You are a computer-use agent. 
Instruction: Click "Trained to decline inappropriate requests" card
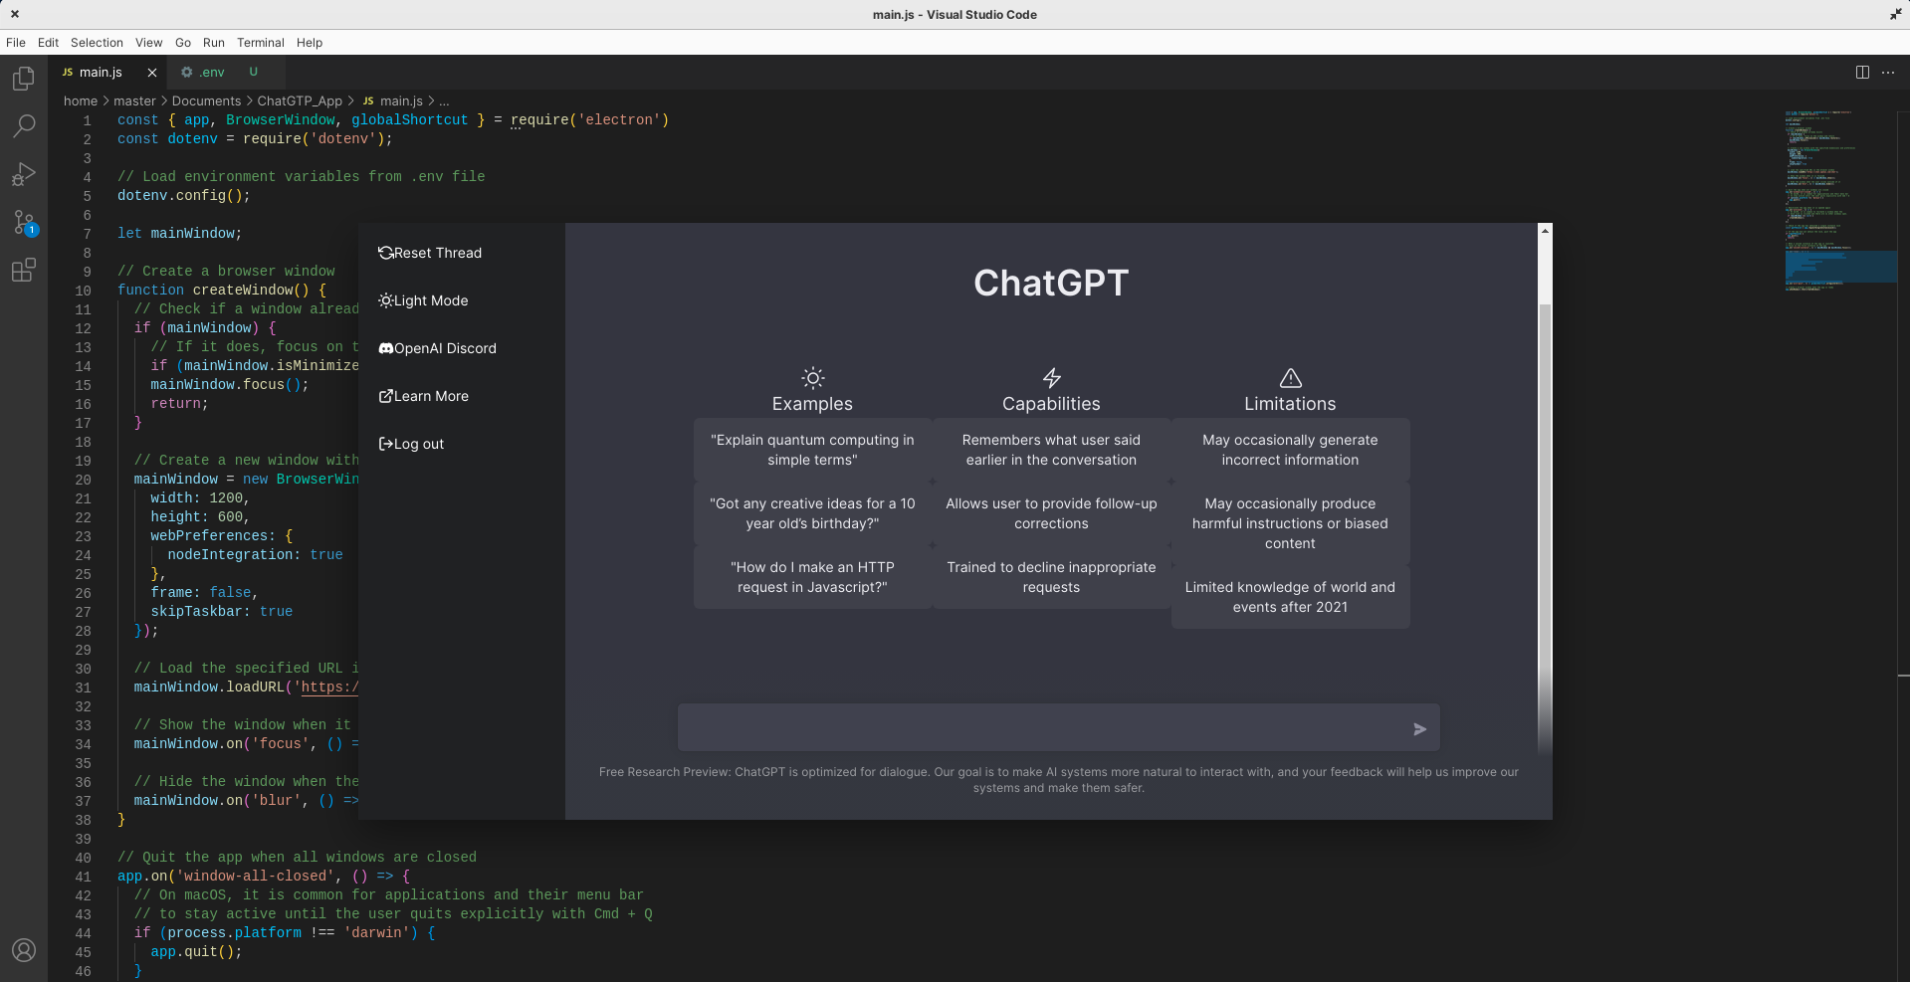coord(1051,577)
